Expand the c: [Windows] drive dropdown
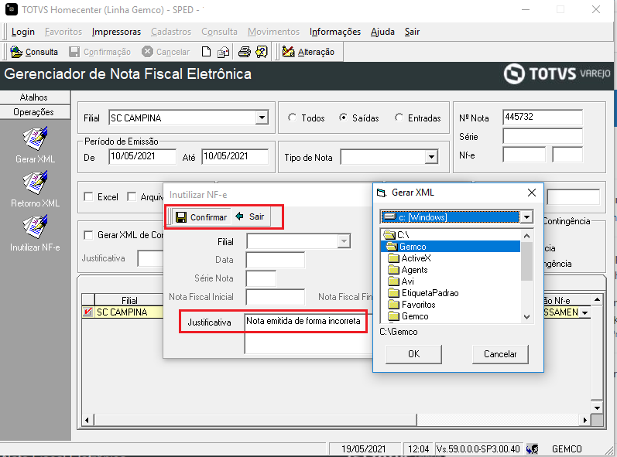 (526, 217)
